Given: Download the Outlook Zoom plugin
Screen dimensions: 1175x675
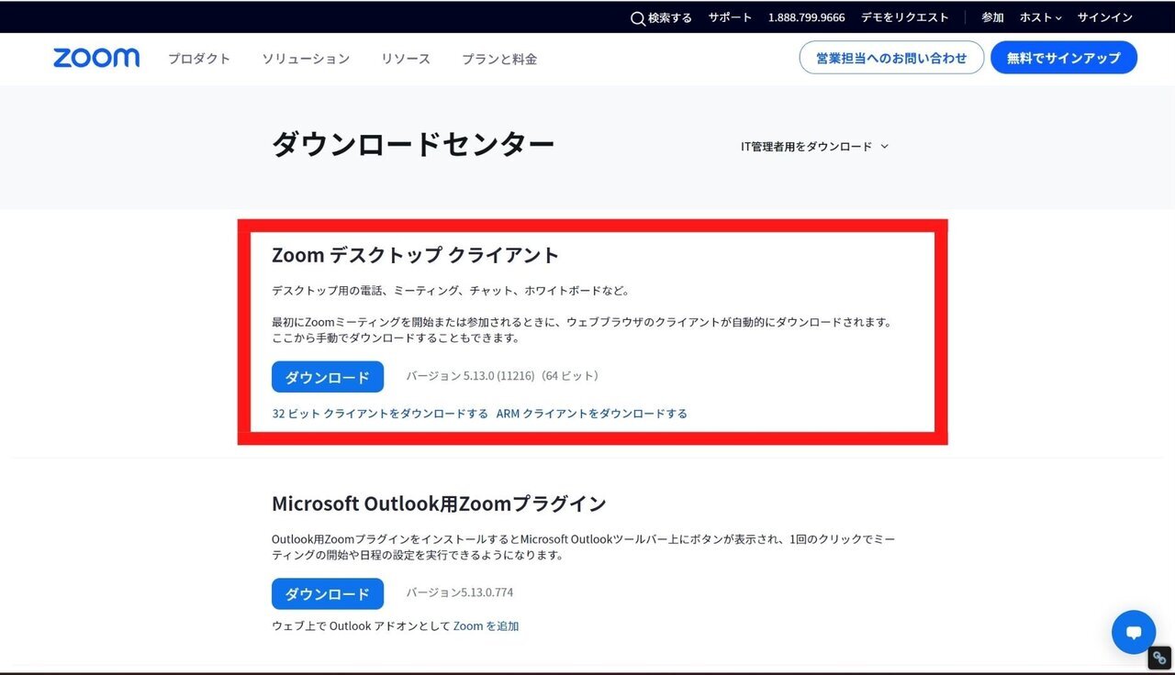Looking at the screenshot, I should coord(328,593).
